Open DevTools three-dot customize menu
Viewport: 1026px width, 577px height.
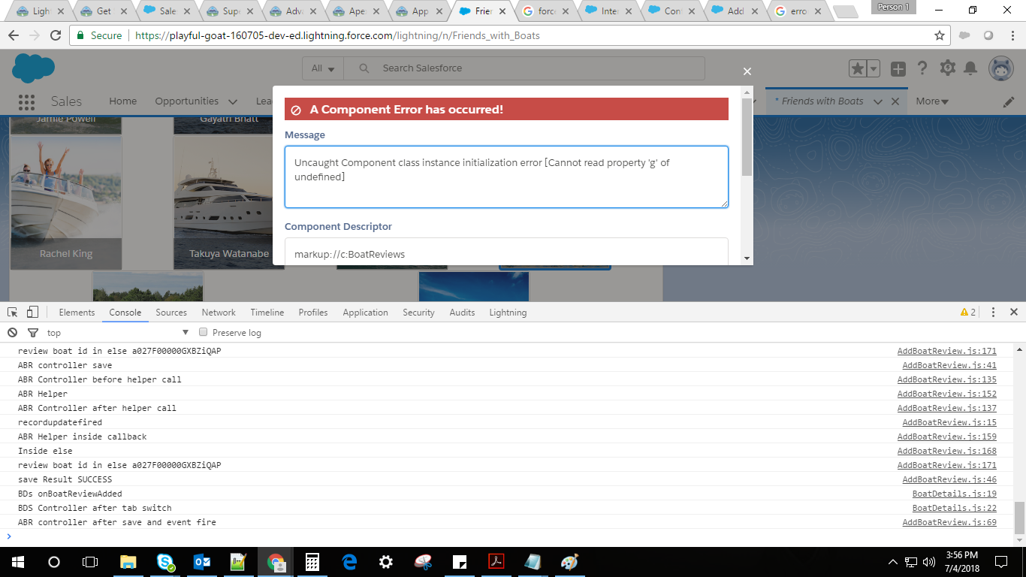tap(993, 312)
